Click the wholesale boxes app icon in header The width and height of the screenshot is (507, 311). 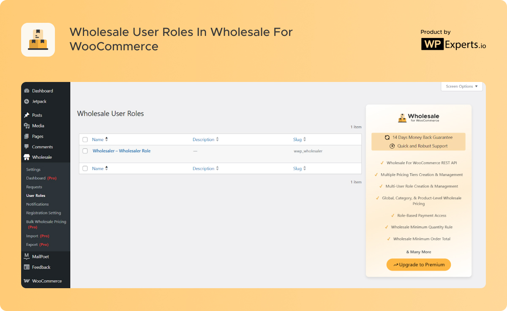38,40
